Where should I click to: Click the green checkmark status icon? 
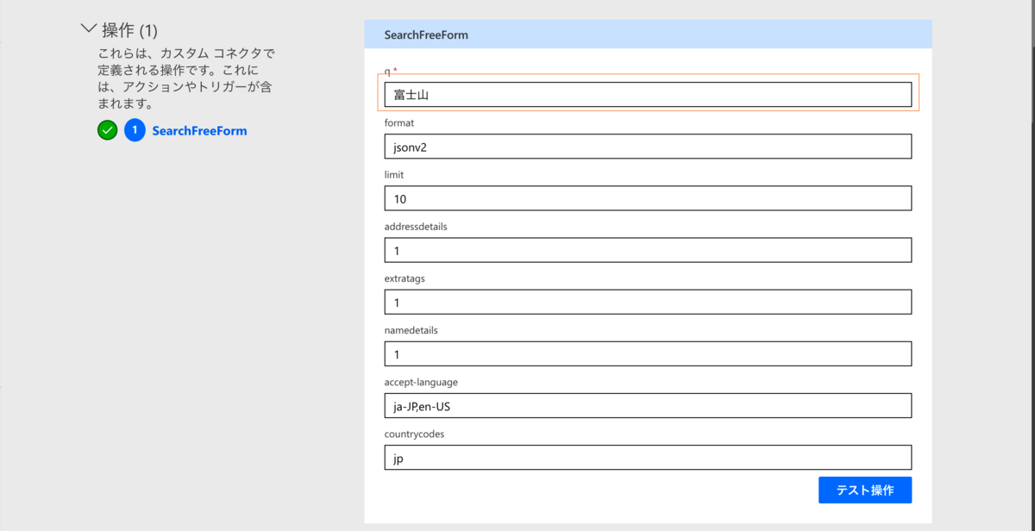[107, 131]
